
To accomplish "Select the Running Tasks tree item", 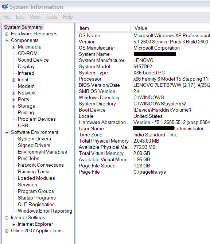I will point(34,172).
